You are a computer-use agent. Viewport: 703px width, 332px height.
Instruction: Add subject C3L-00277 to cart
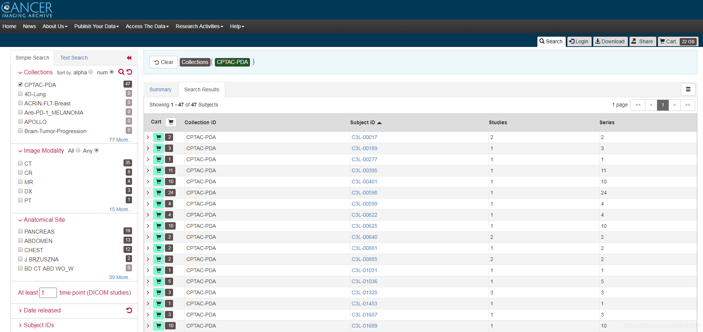click(159, 159)
